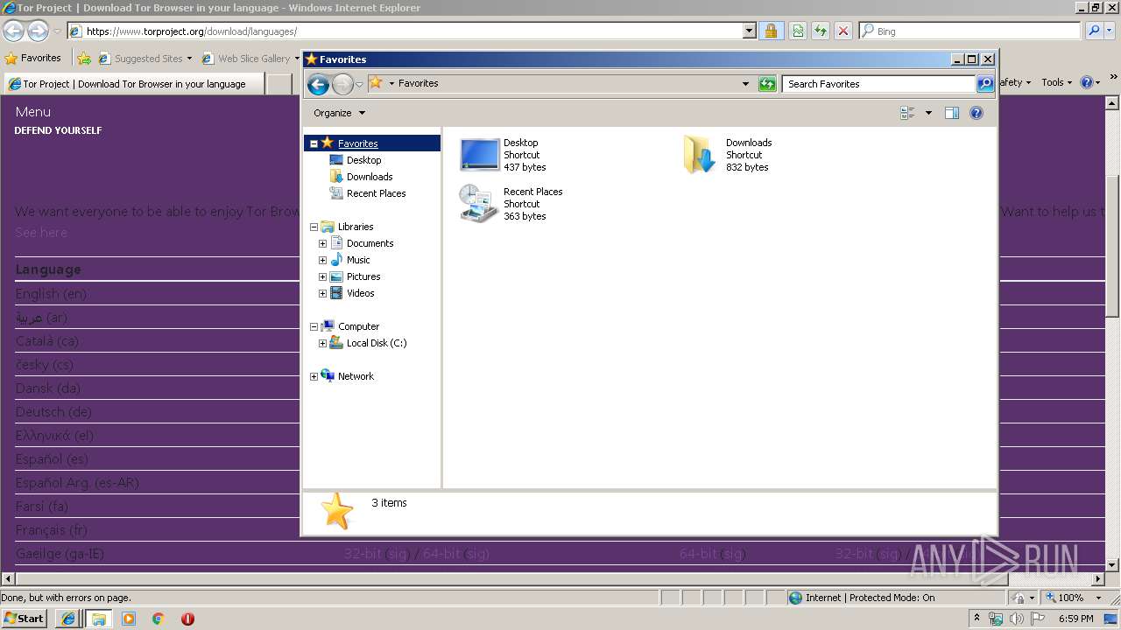This screenshot has width=1121, height=630.
Task: Expand the Music library node
Action: click(322, 260)
